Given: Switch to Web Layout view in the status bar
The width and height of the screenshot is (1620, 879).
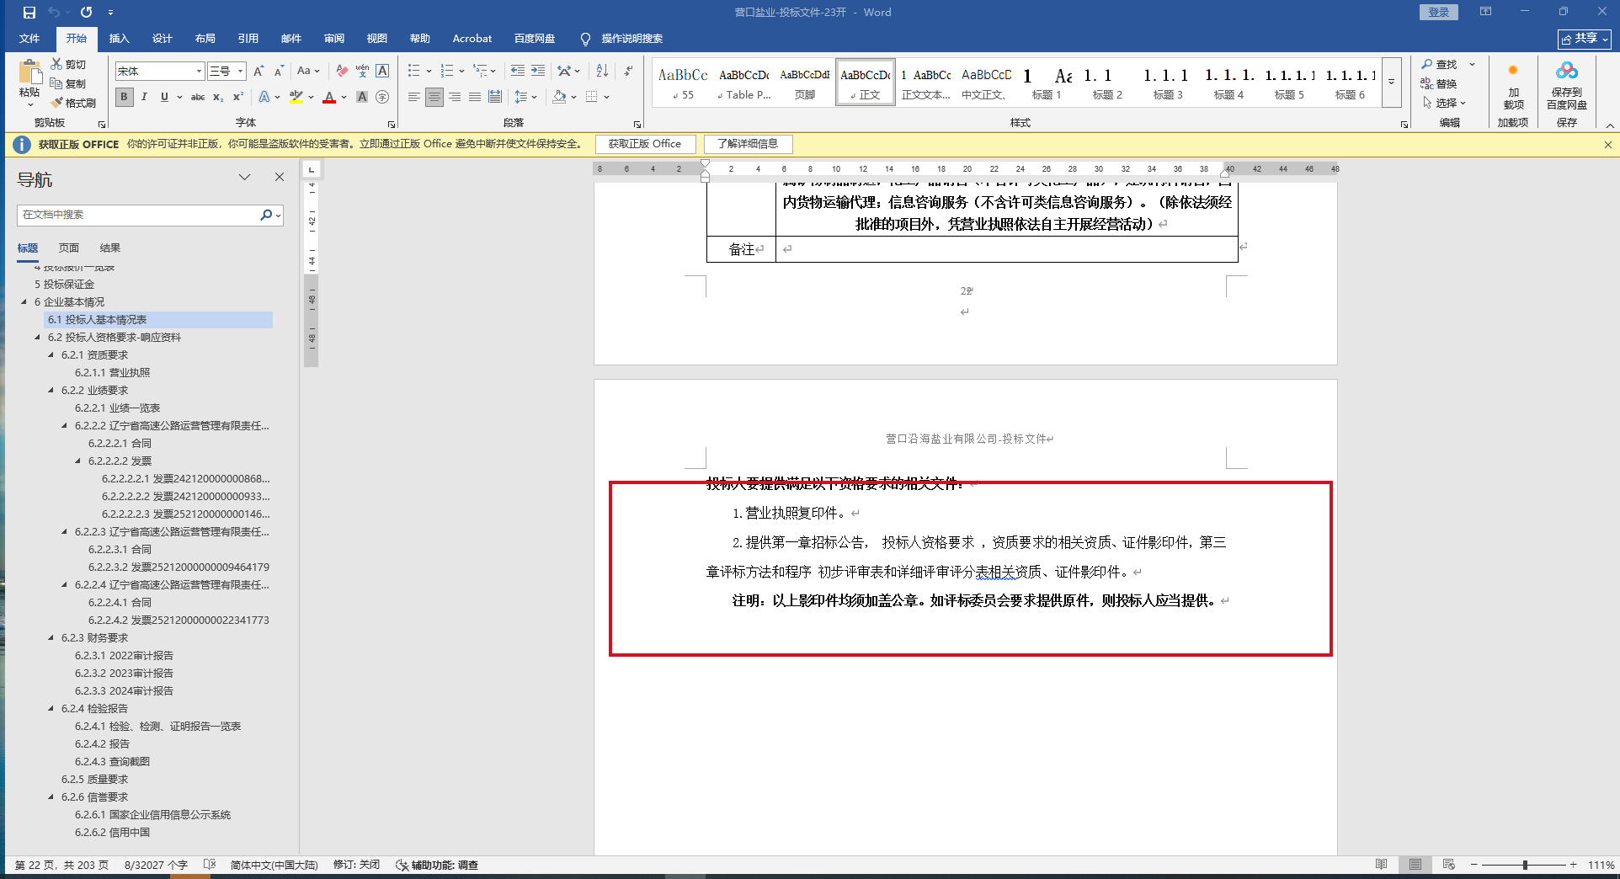Looking at the screenshot, I should pyautogui.click(x=1448, y=865).
